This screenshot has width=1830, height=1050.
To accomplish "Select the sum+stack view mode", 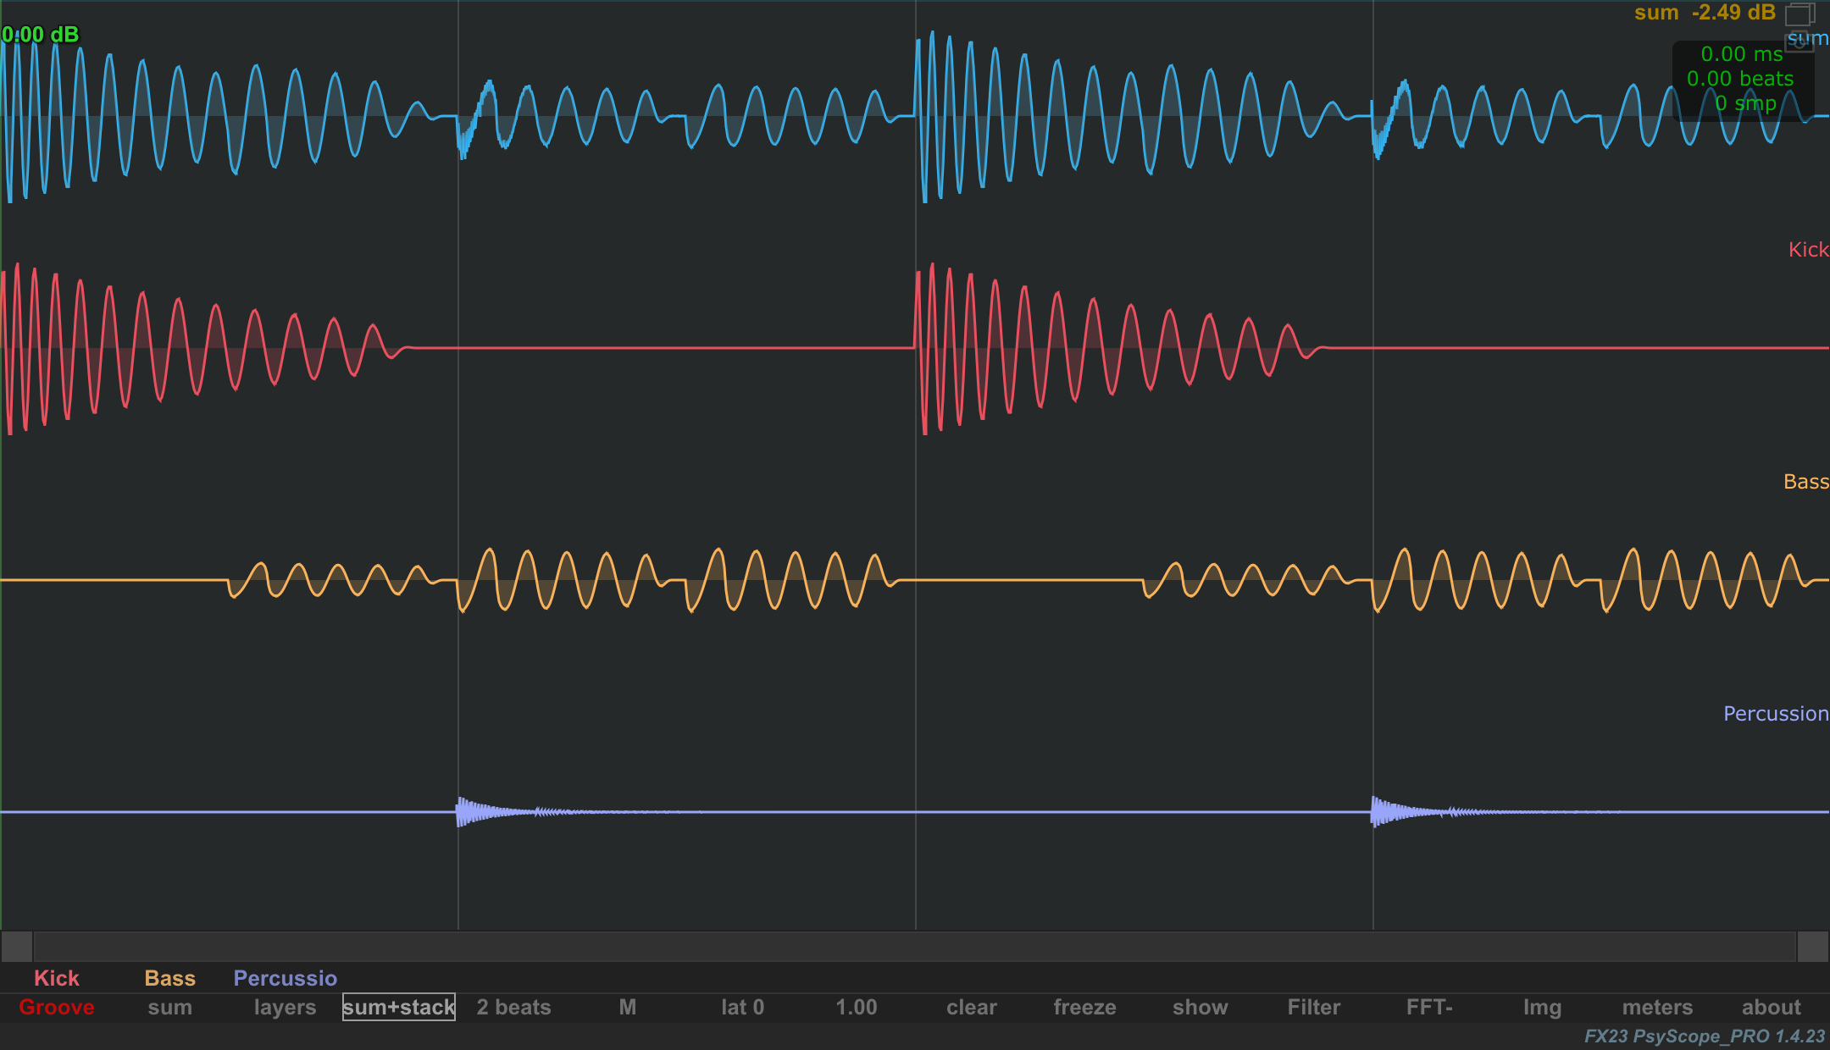I will (399, 1007).
